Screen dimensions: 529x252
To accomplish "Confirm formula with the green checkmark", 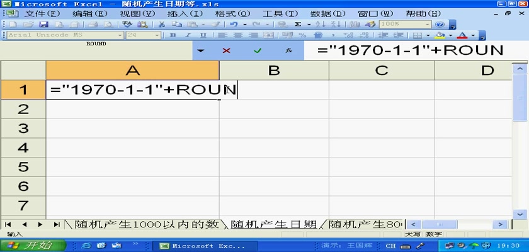I will click(x=257, y=50).
